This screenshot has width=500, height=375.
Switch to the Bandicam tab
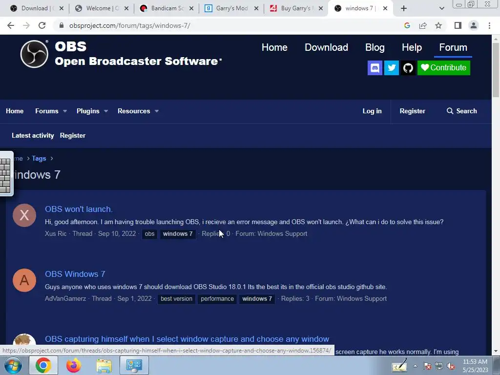click(x=166, y=8)
